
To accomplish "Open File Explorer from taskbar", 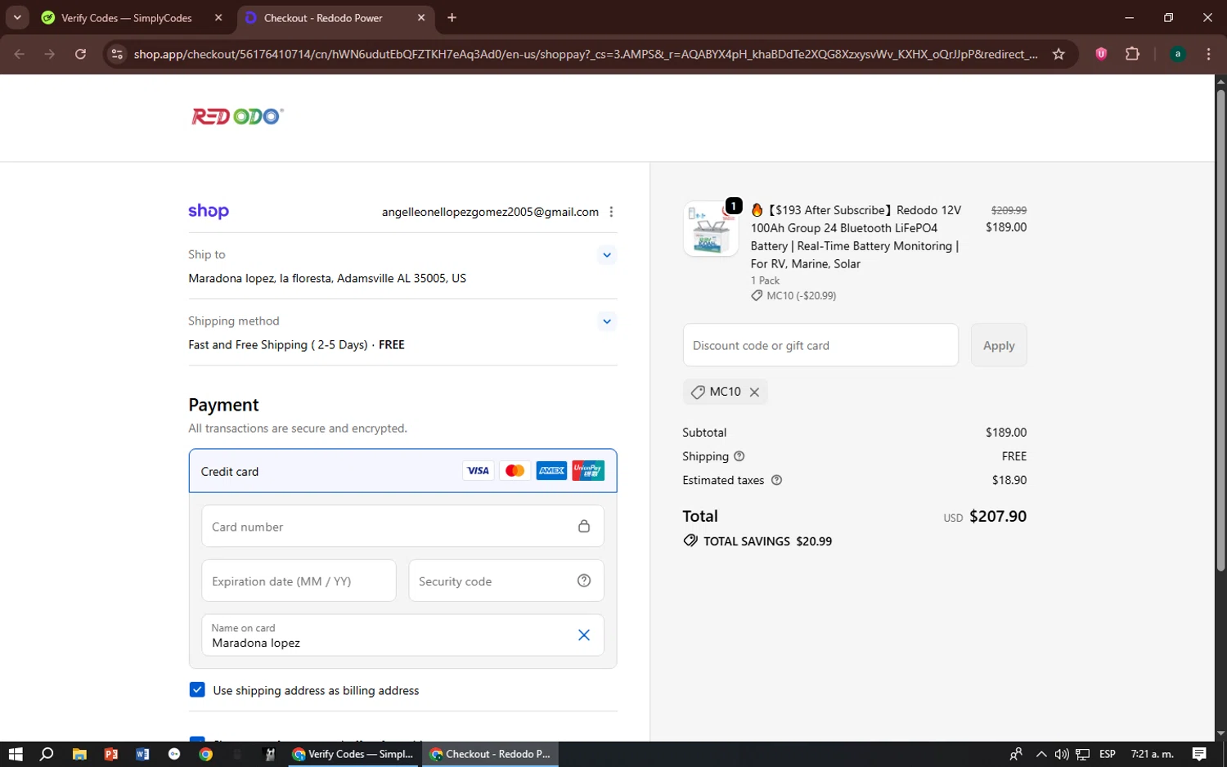I will 79,754.
